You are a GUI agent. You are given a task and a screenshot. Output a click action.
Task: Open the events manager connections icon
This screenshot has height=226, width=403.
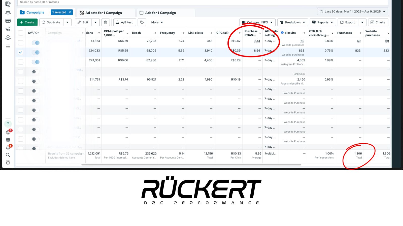8,38
